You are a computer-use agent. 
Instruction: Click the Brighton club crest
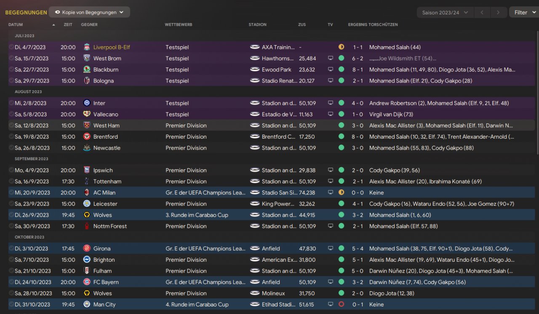pos(87,260)
